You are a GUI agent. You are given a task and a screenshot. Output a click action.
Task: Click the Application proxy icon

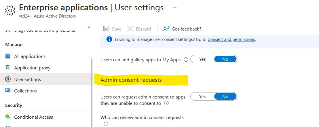pyautogui.click(x=8, y=68)
